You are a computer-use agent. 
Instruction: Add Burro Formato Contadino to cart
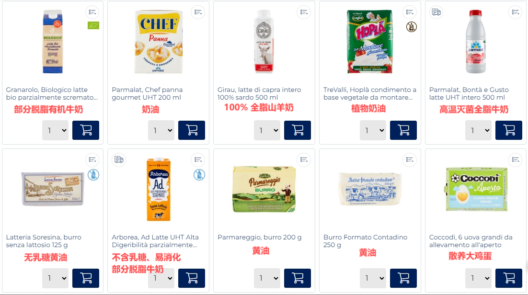point(403,278)
